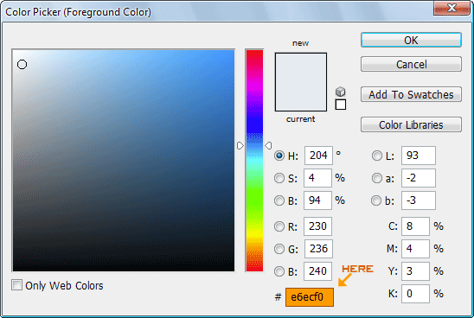Click the saturation field showing 4
The image size is (474, 318).
[x=317, y=178]
